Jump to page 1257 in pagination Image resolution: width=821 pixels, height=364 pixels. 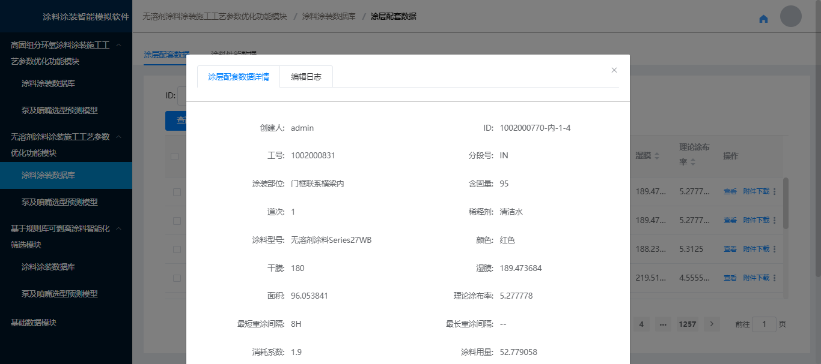pos(687,324)
